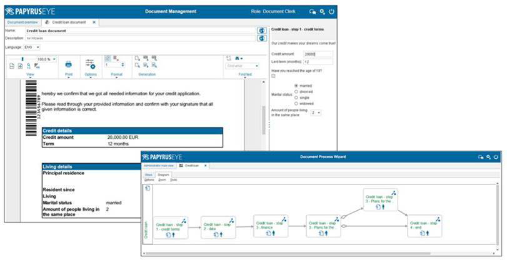Expand the View group arrow
This screenshot has width=507, height=262.
30,78
